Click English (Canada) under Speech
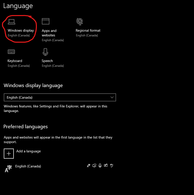The width and height of the screenshot is (194, 195). [x=53, y=66]
